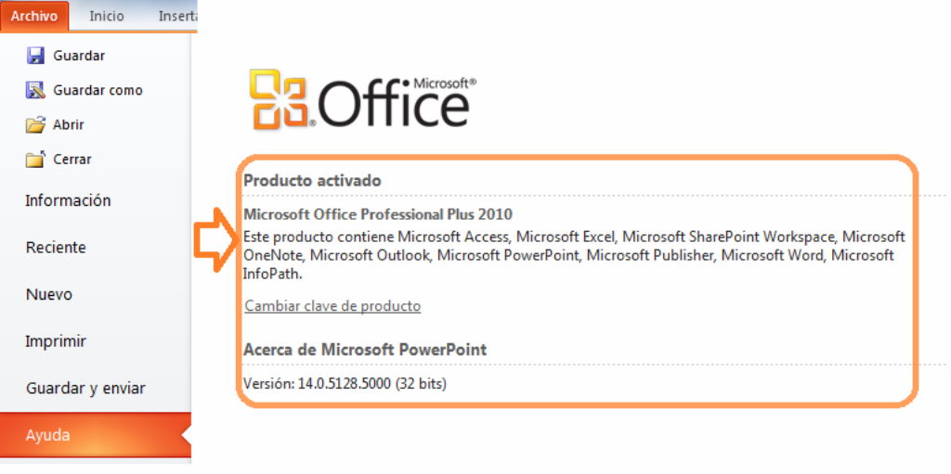The image size is (951, 474).
Task: Click the Abrir open-folder icon
Action: (x=35, y=124)
